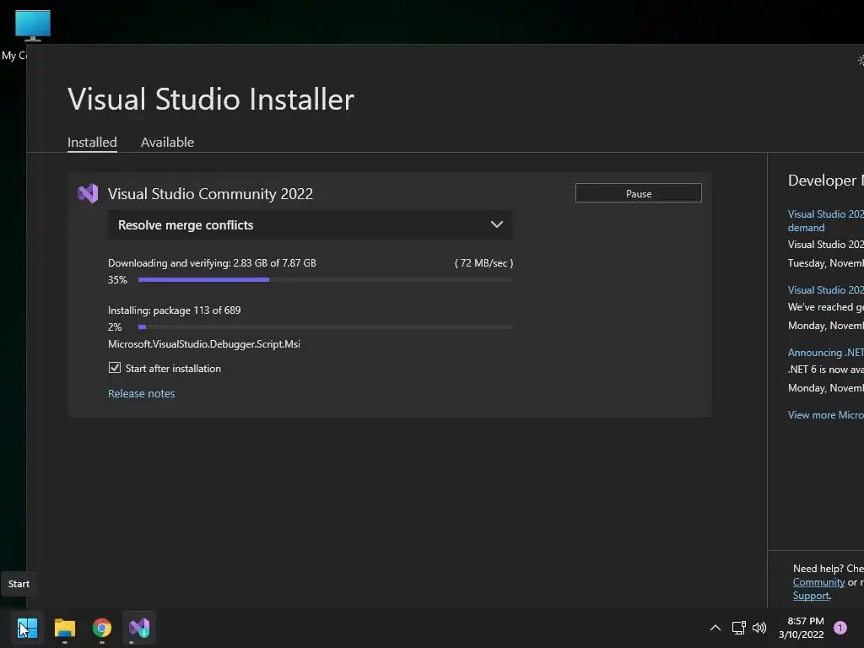Pause the Visual Studio installation
The width and height of the screenshot is (864, 648).
638,193
